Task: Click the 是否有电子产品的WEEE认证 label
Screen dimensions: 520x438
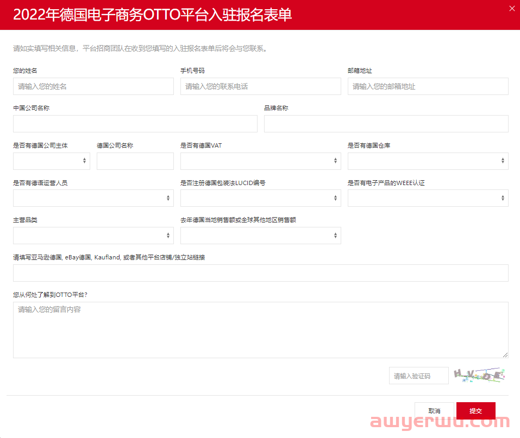Action: point(386,183)
